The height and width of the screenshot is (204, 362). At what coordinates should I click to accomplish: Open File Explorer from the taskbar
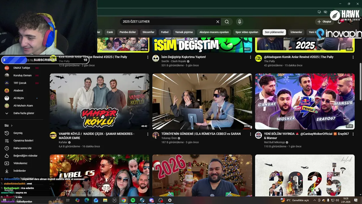[105, 200]
